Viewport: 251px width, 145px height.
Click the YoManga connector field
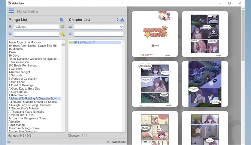pos(36,27)
